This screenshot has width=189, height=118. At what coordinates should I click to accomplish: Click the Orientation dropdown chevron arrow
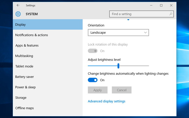click(145, 32)
